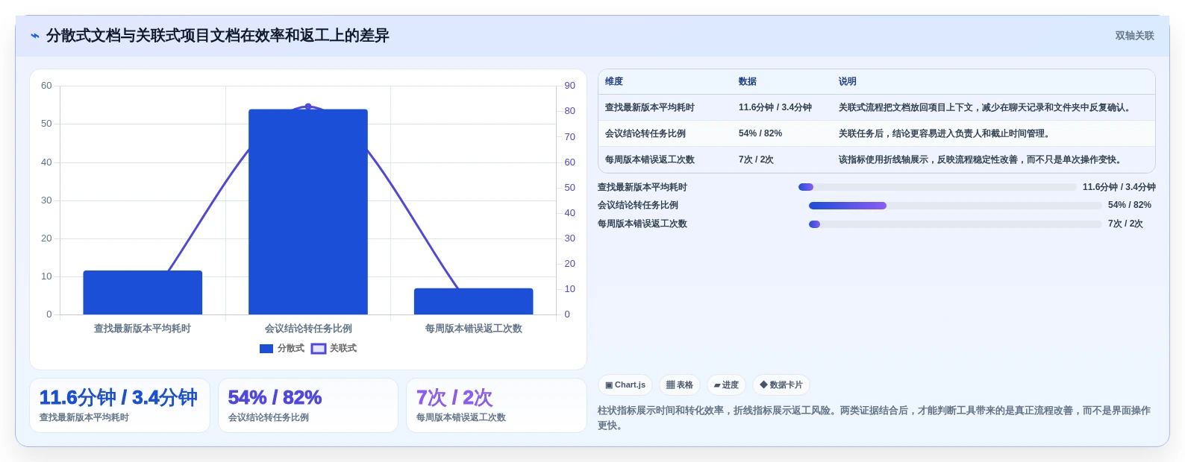Click the table row label 查找最新版本平均耗时
Viewport: 1185px width, 462px height.
[650, 107]
